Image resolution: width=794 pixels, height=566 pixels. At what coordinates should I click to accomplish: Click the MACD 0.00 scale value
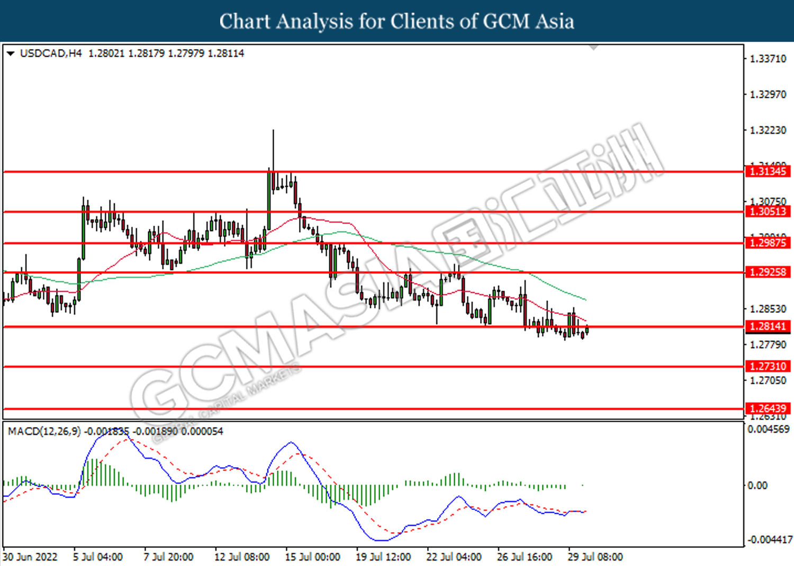click(757, 485)
